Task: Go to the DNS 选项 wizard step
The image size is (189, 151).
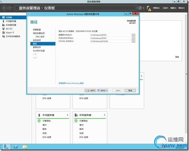Action: 40,37
